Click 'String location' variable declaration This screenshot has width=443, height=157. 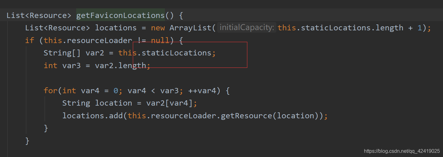coord(97,103)
